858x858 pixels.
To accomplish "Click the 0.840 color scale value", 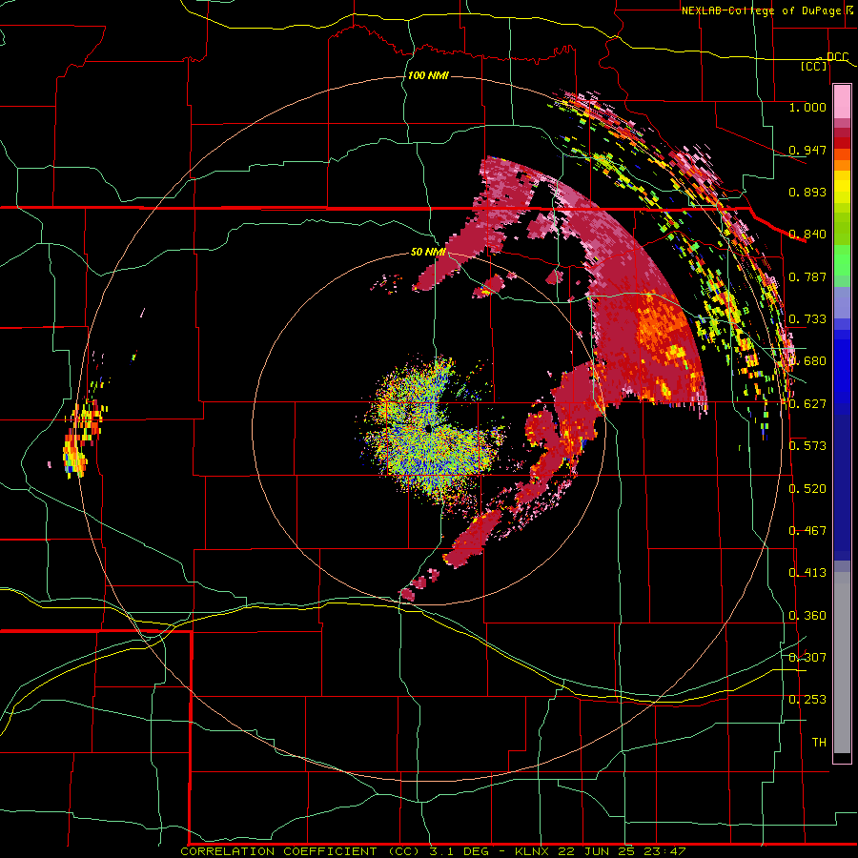I will coord(807,235).
